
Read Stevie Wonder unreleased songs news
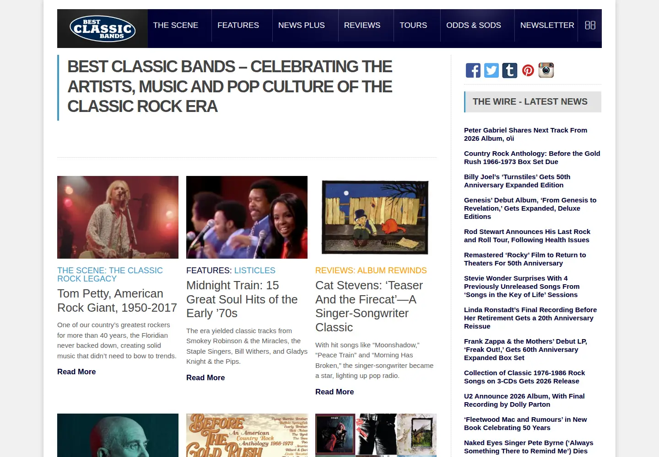[x=522, y=287]
